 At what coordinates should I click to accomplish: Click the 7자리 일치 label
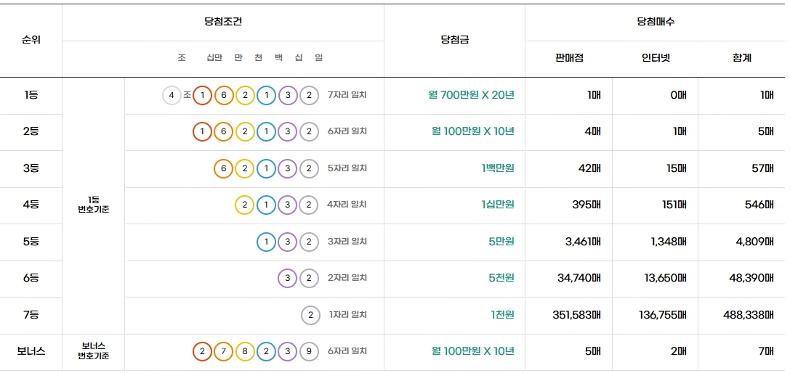(347, 95)
